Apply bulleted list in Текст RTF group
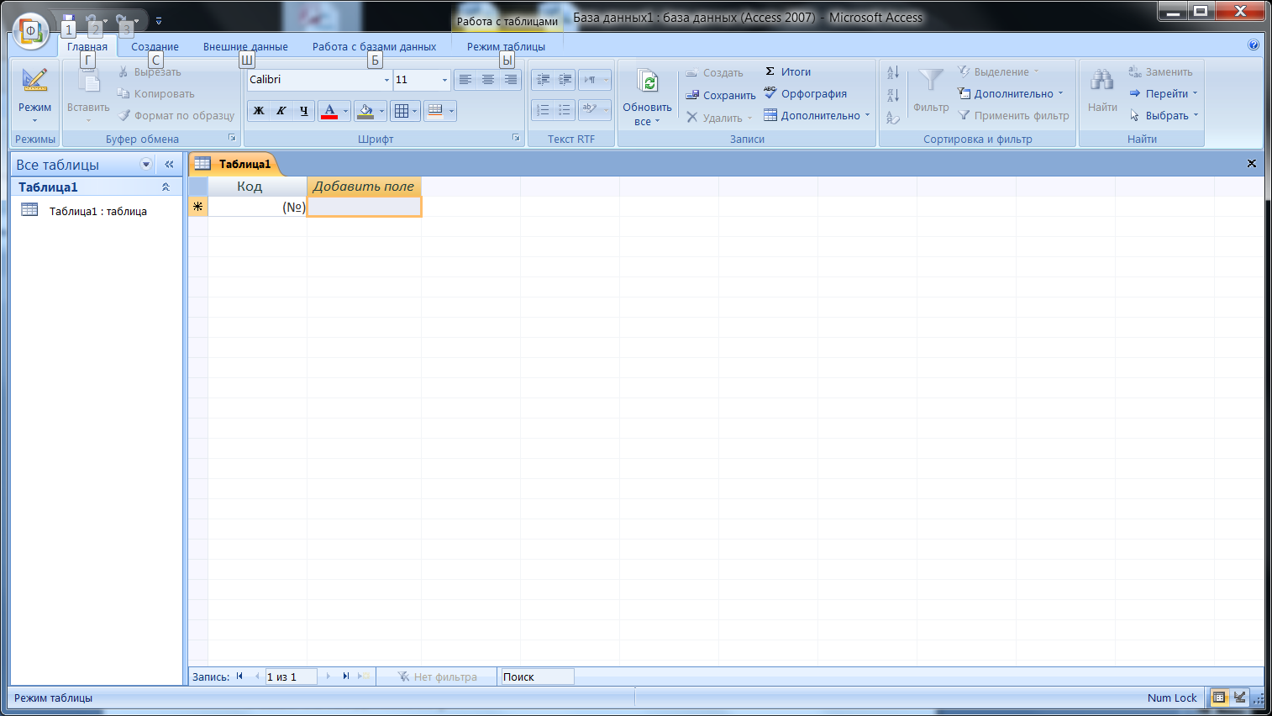 point(565,110)
